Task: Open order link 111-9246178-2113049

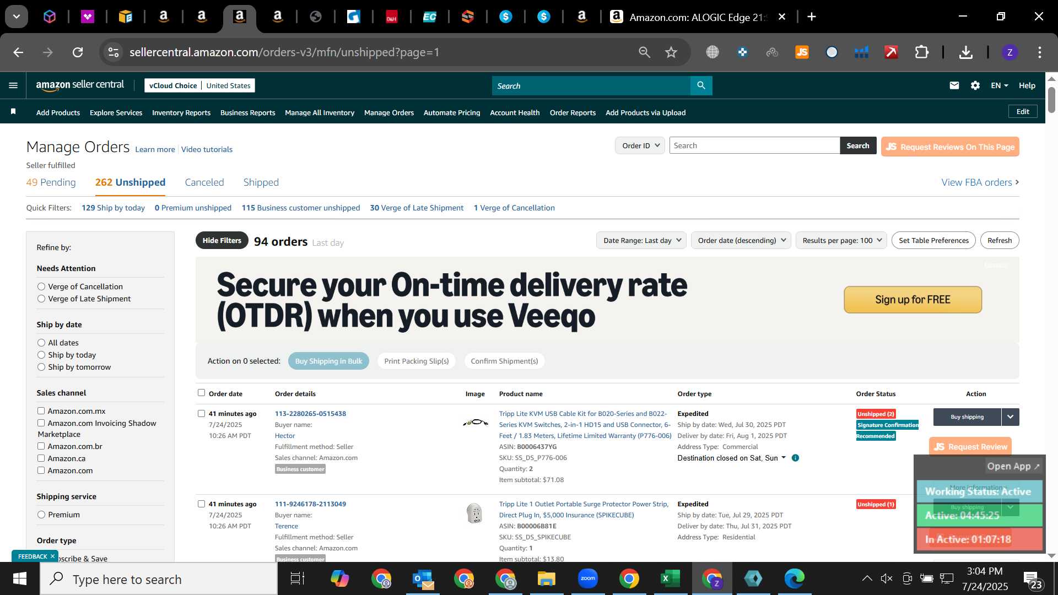Action: pyautogui.click(x=310, y=504)
